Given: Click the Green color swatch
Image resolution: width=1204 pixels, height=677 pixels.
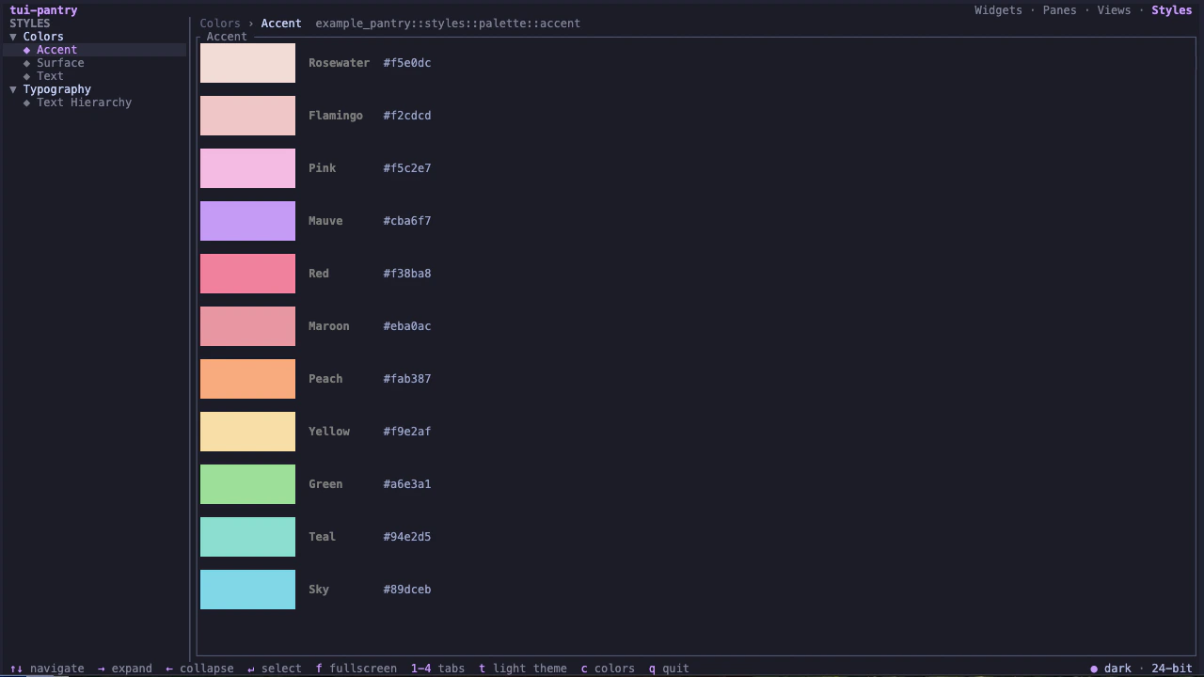Looking at the screenshot, I should pos(247,484).
